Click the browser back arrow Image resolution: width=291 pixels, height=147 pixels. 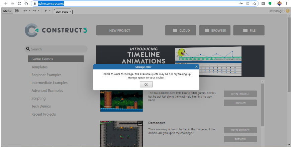(6, 4)
